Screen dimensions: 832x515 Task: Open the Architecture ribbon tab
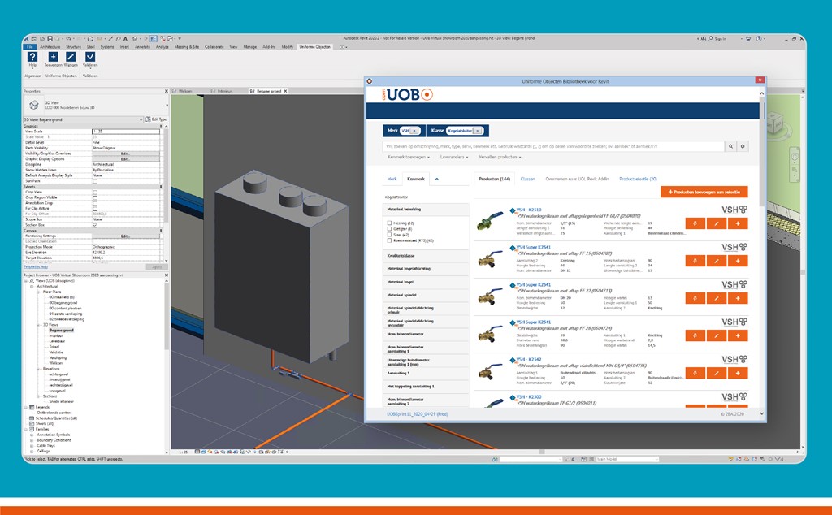click(50, 47)
